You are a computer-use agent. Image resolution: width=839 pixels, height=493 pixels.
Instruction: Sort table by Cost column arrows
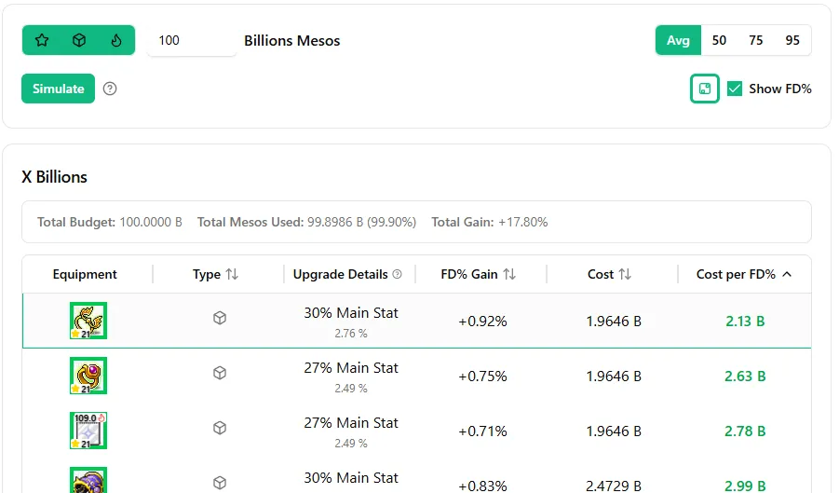pos(625,274)
